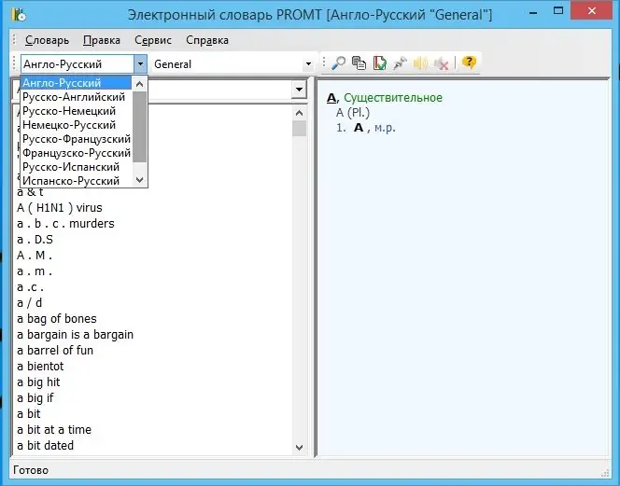Select 'A . M .' uppercase entry
620x486 pixels.
[35, 256]
